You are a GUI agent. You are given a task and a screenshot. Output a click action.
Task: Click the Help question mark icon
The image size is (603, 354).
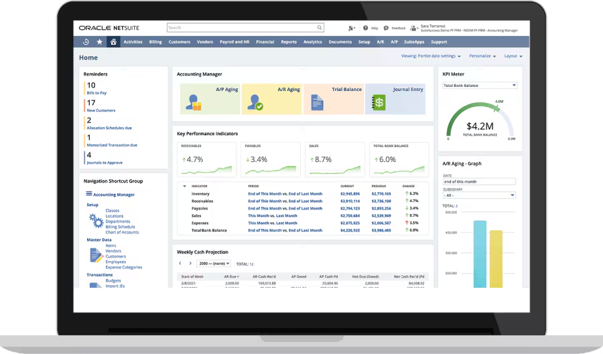[x=366, y=28]
